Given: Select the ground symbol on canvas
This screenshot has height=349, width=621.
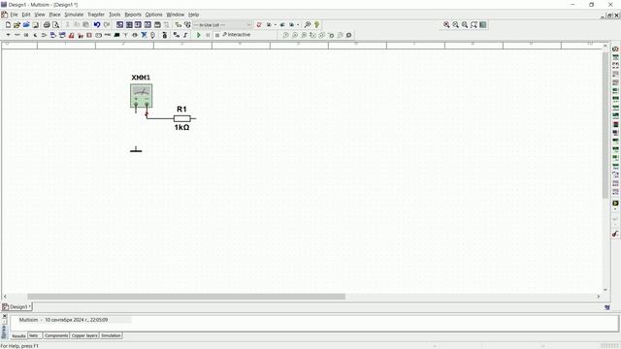Looking at the screenshot, I should click(136, 149).
